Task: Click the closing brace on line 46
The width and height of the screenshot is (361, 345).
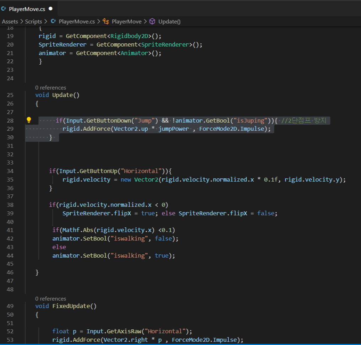Action: point(37,273)
